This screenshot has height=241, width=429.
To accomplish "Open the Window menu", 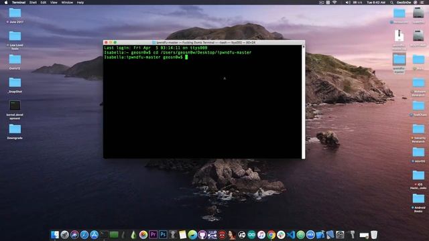I will pos(67,3).
